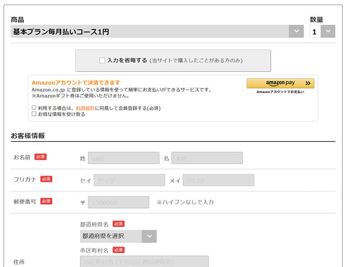This screenshot has width=347, height=267.
Task: Check the 入力を省略する checkbox
Action: (x=102, y=60)
